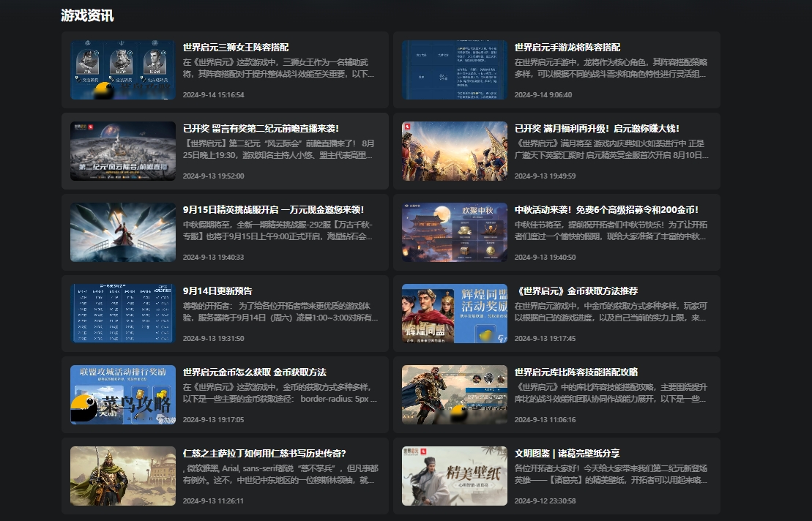
Task: Select the 9月14日更新预告 article title
Action: [x=217, y=291]
